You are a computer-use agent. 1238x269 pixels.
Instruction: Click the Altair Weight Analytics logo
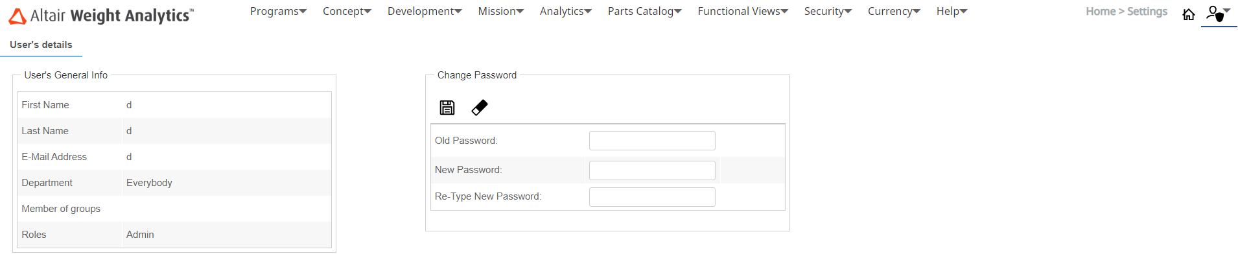click(x=101, y=16)
